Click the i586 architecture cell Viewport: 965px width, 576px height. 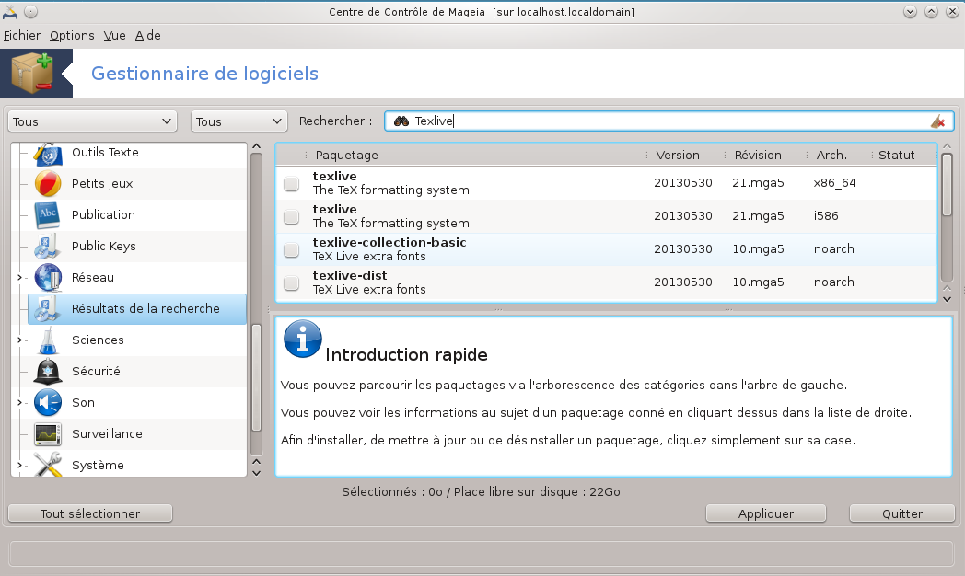pos(826,216)
